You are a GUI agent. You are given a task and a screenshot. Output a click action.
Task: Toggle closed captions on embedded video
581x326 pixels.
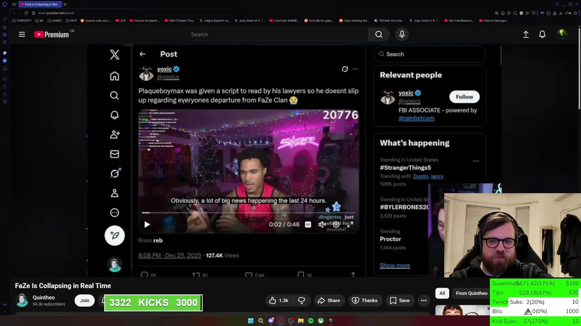(308, 225)
